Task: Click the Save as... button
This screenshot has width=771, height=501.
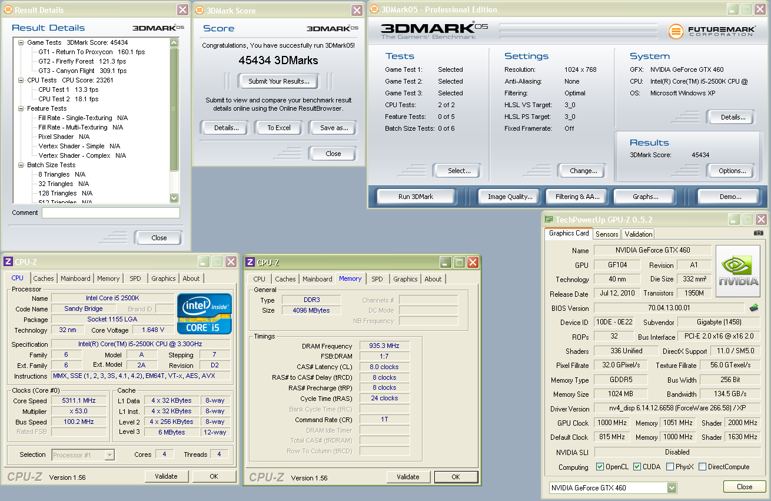Action: [334, 128]
